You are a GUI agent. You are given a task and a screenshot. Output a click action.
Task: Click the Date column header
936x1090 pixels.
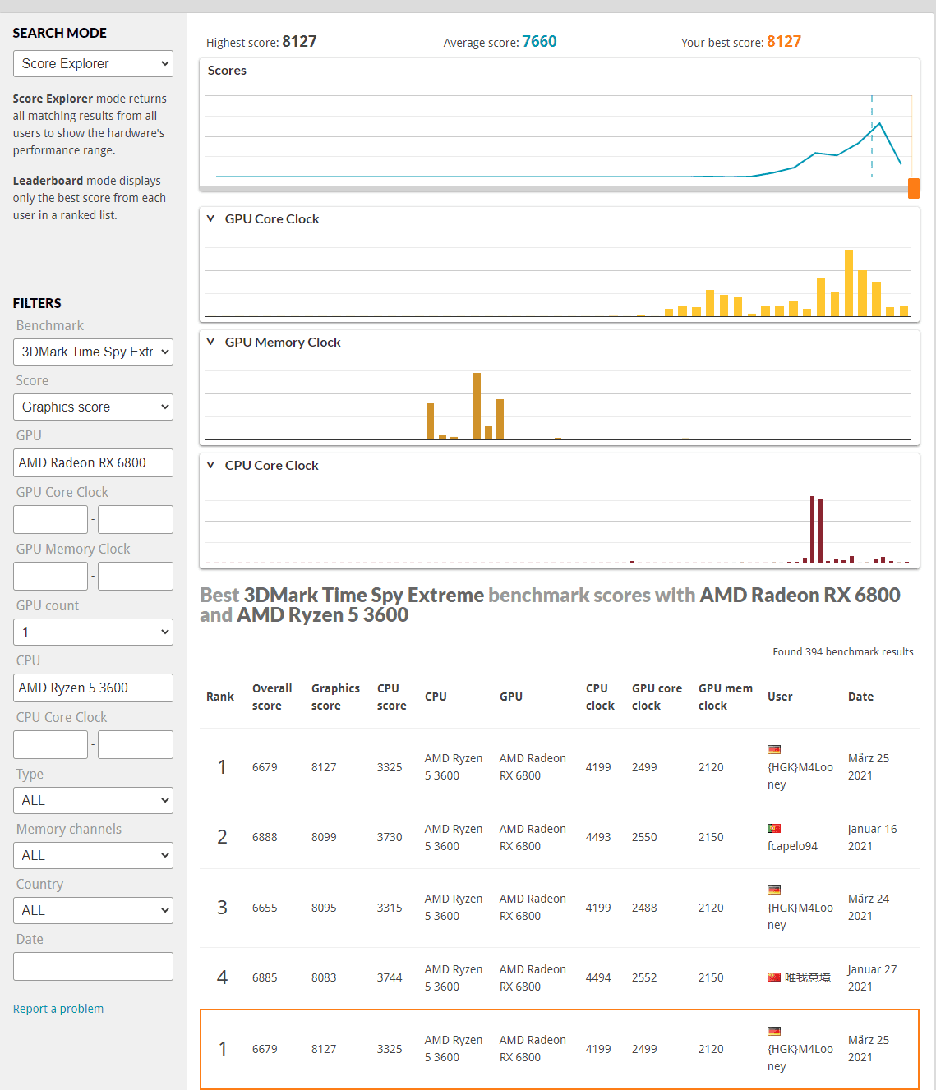pyautogui.click(x=860, y=697)
